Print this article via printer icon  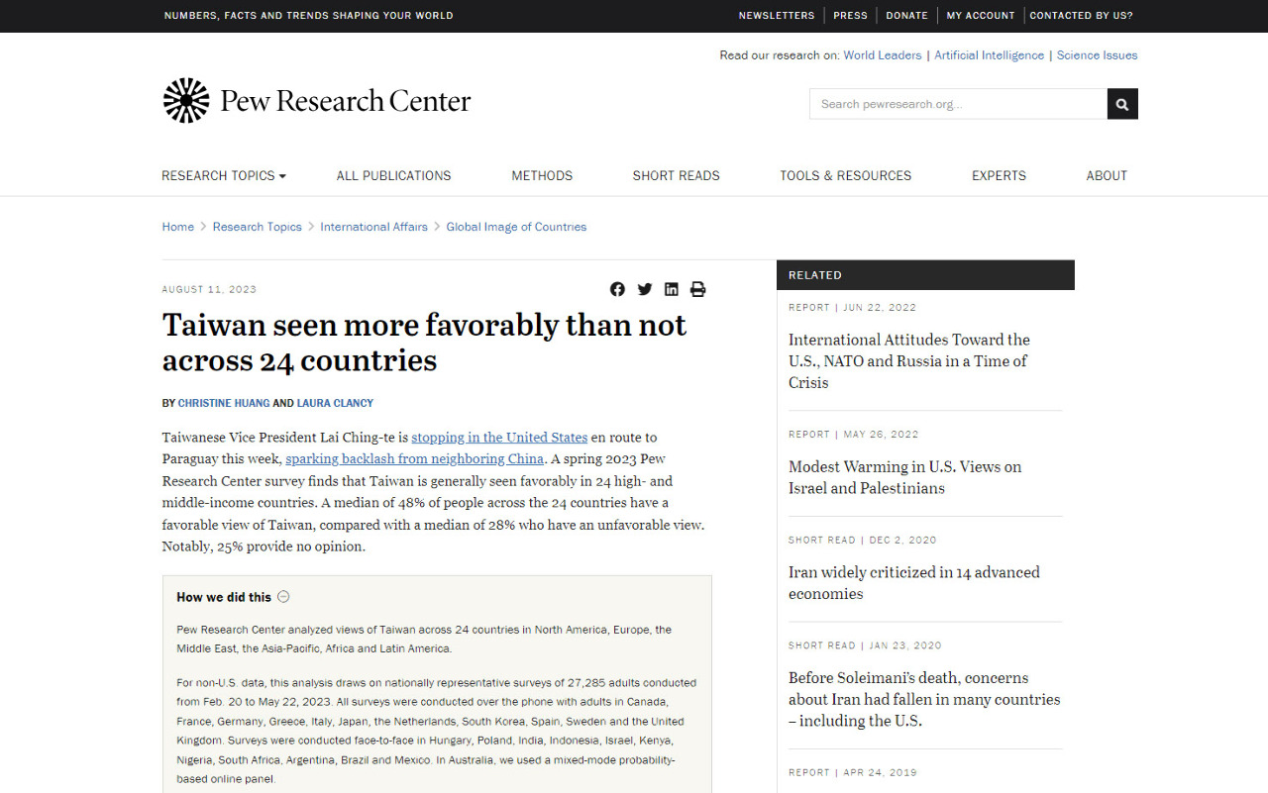[698, 289]
